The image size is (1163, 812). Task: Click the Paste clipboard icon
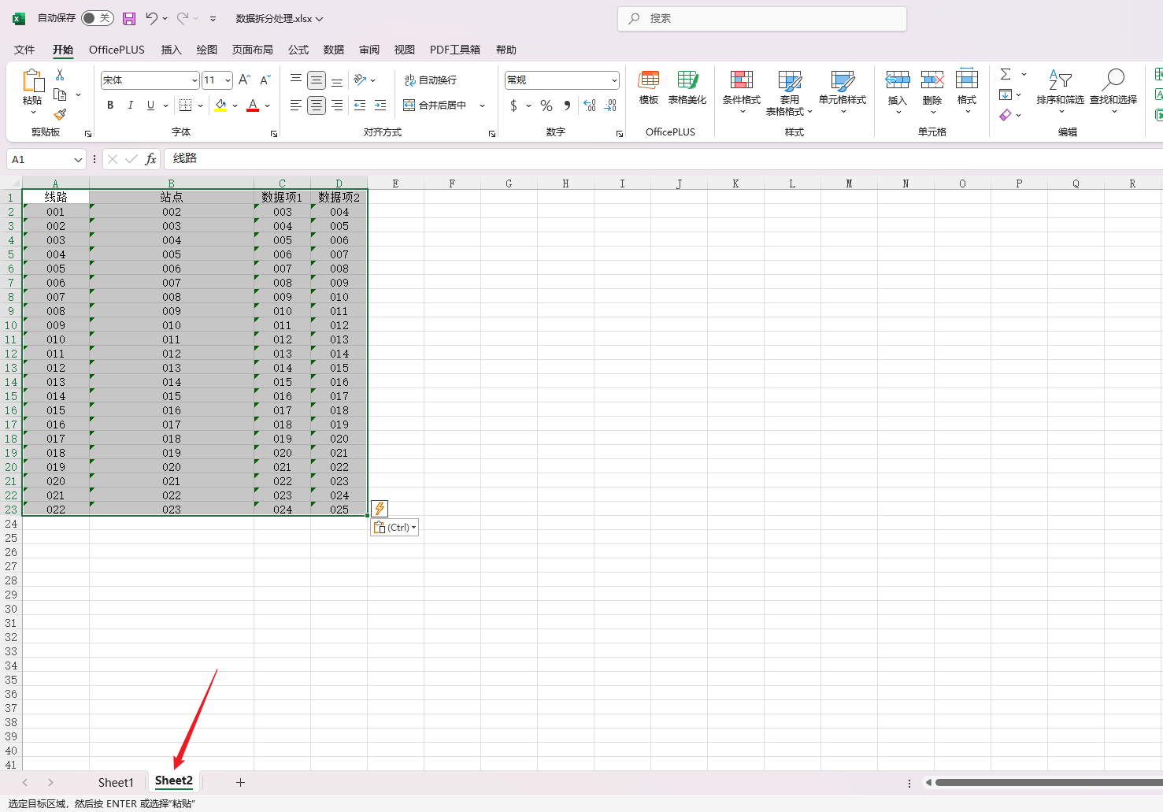point(32,81)
